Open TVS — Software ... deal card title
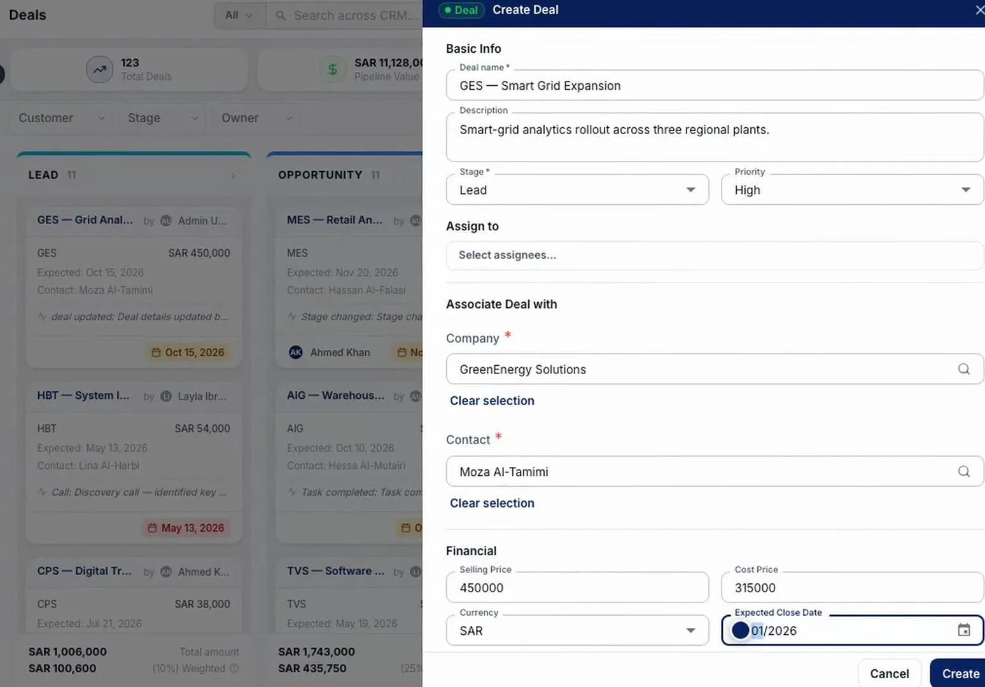This screenshot has height=687, width=985. (x=335, y=571)
